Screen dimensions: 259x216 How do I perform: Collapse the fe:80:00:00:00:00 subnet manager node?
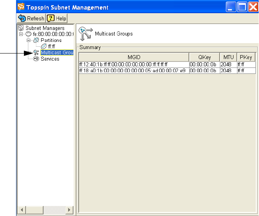click(x=21, y=34)
